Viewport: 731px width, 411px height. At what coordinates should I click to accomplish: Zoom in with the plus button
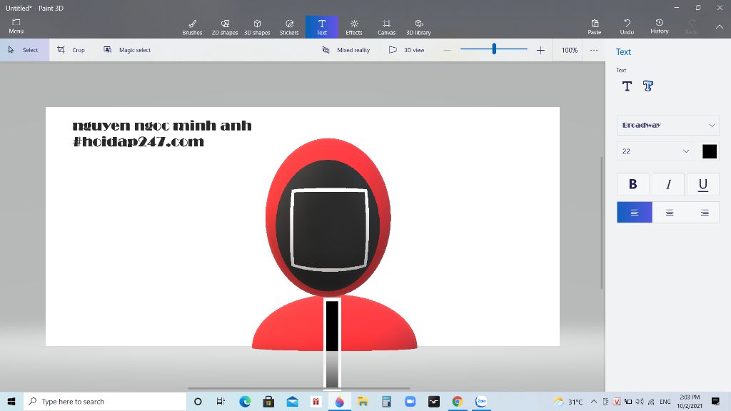pos(540,50)
